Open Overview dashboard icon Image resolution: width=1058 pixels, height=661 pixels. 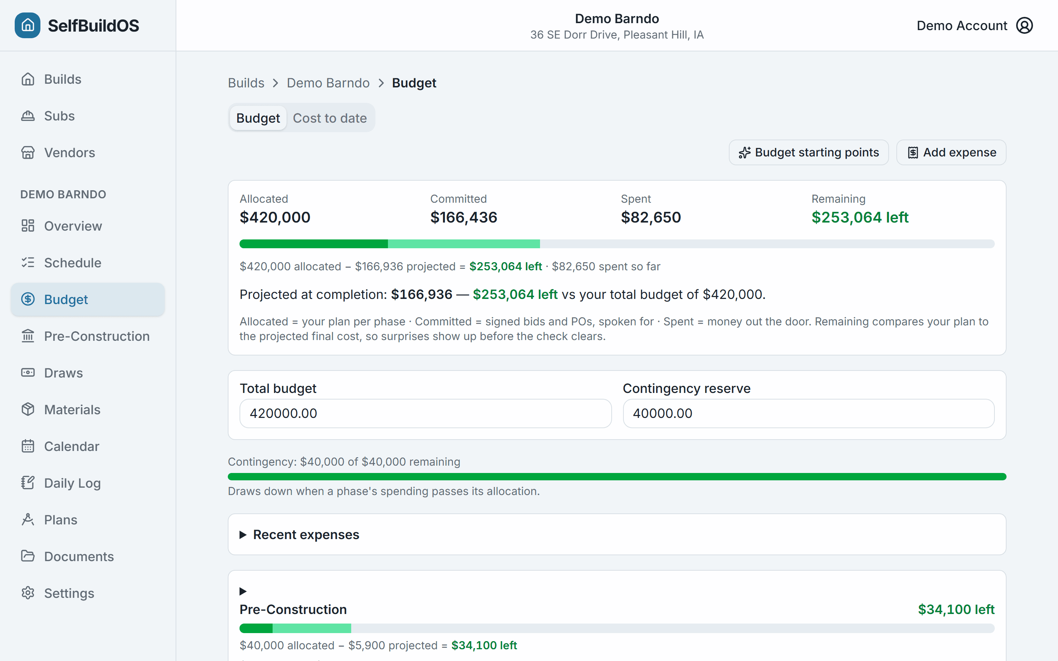tap(28, 226)
